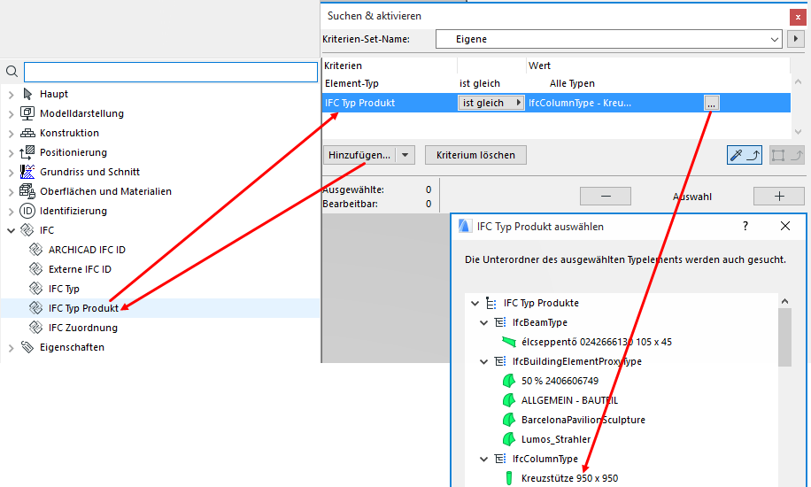This screenshot has height=487, width=811.
Task: Select BarcelonaPavilionSculpture type
Action: tap(583, 421)
